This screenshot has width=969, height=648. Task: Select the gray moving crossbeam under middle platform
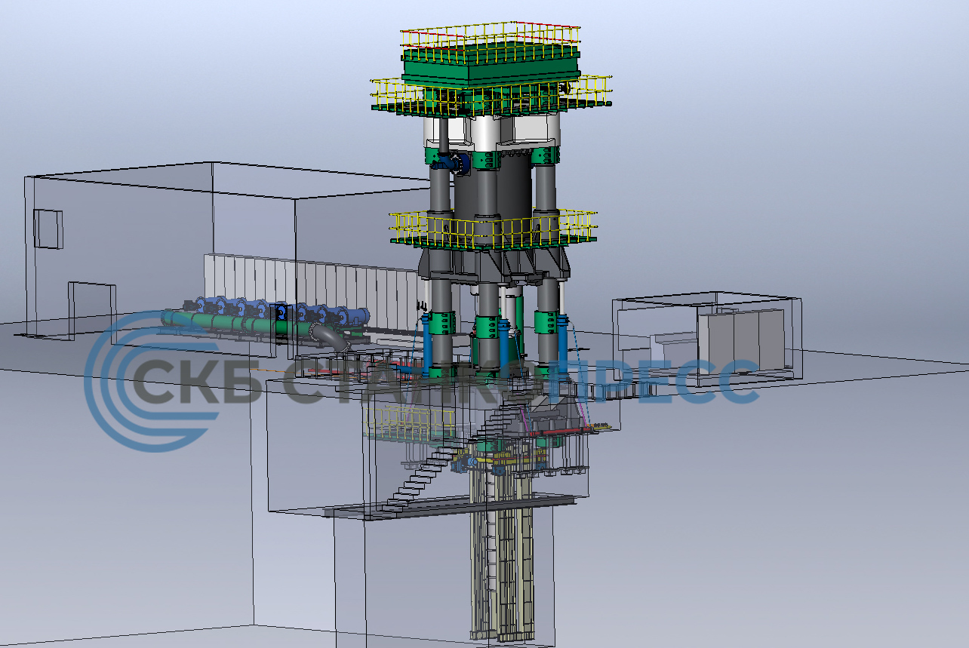(x=494, y=264)
